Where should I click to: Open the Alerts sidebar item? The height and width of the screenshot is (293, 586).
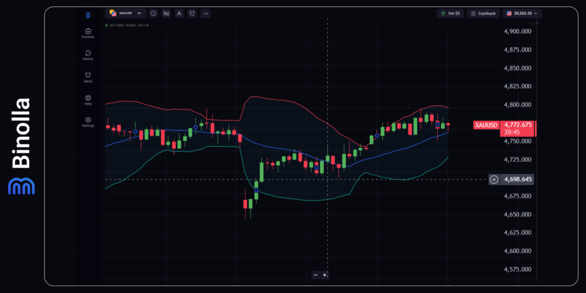[x=88, y=77]
